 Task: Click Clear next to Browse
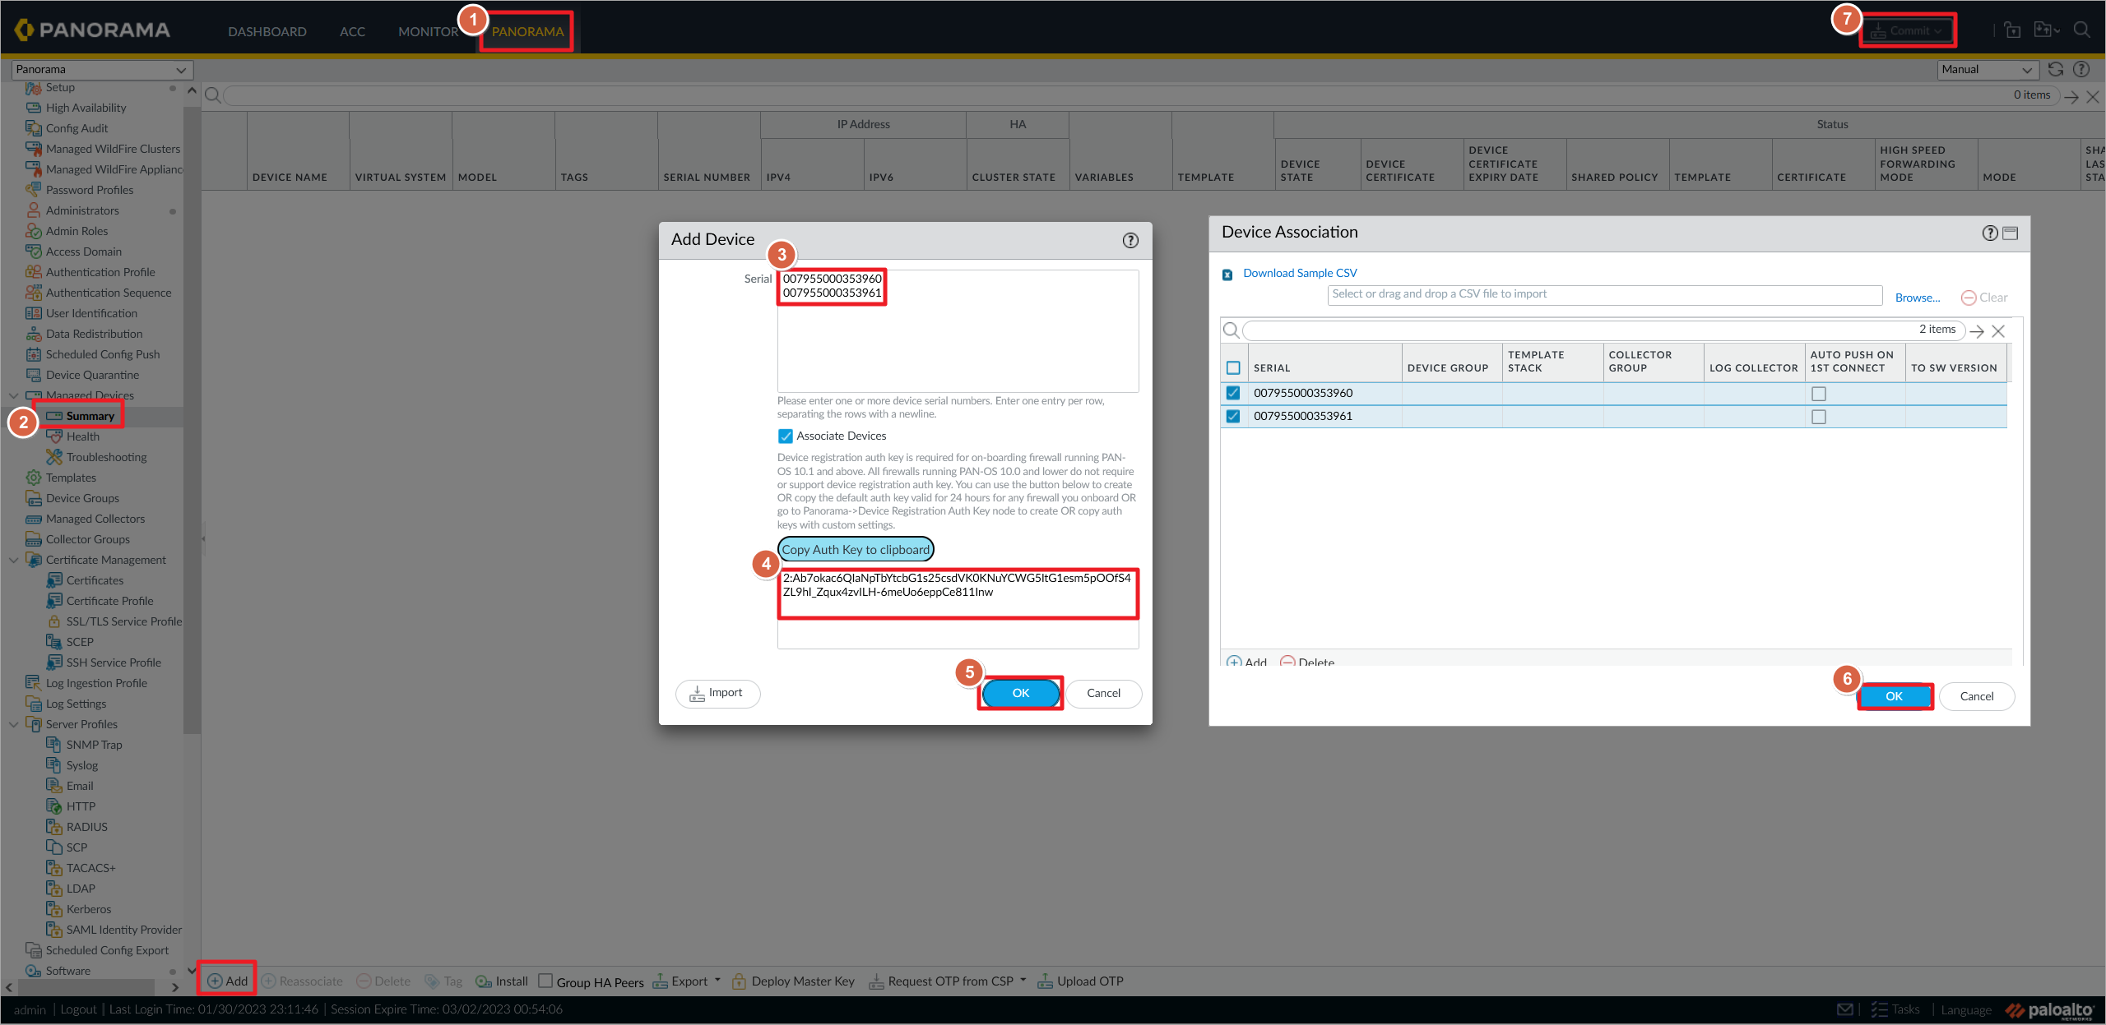(x=1984, y=298)
